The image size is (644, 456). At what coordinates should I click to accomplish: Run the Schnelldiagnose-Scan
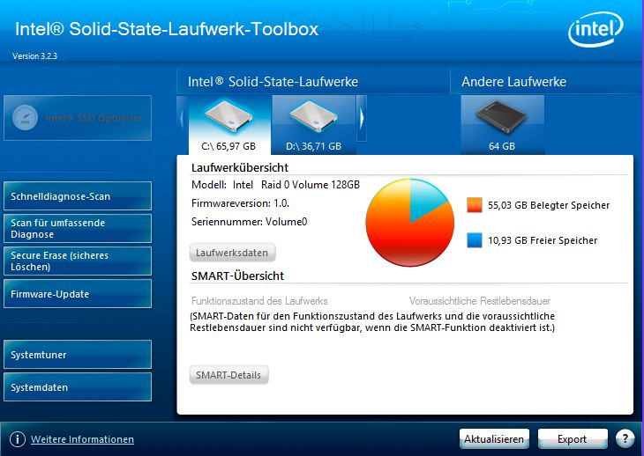point(78,195)
